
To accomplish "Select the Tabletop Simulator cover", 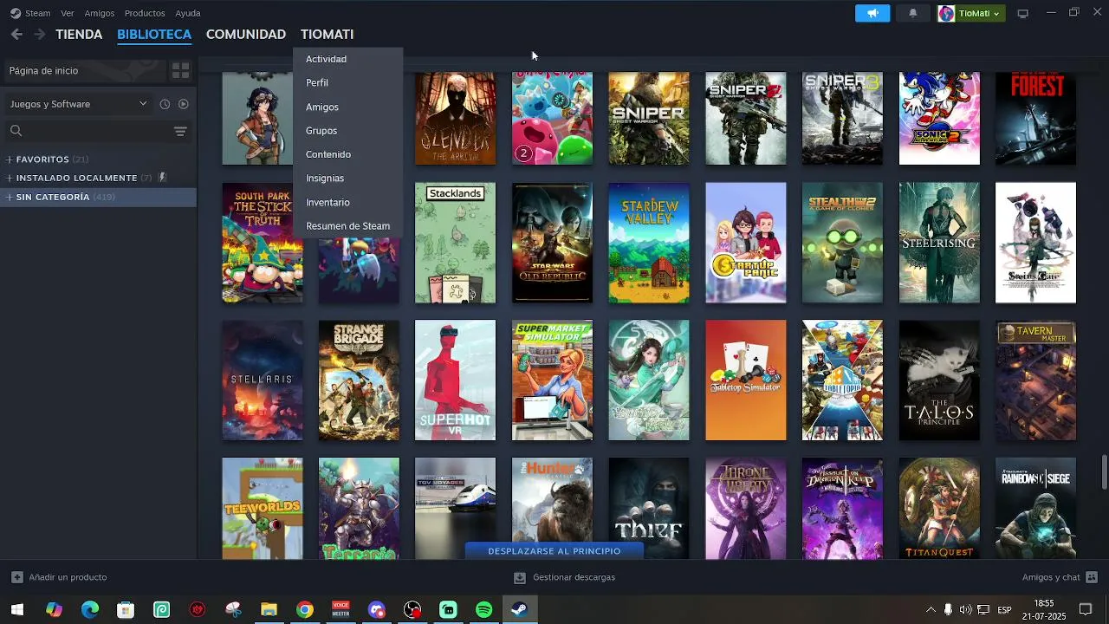I will point(746,380).
